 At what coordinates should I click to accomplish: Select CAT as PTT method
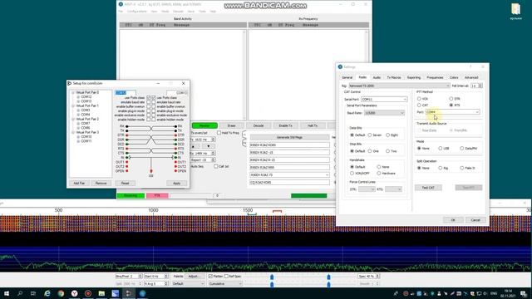(419, 105)
